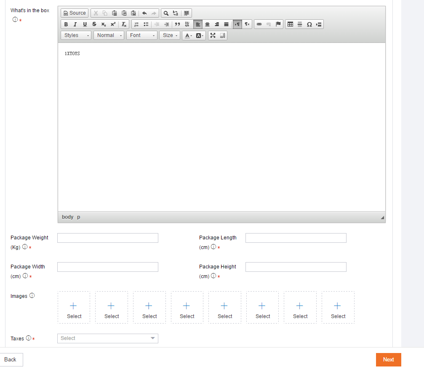The image size is (424, 369).
Task: Click the Justify alignment icon
Action: click(x=227, y=24)
